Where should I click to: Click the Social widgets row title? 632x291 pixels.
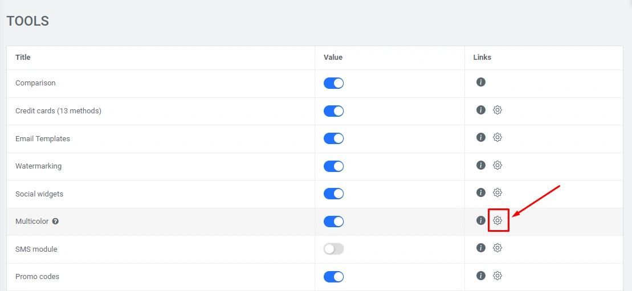click(x=39, y=194)
